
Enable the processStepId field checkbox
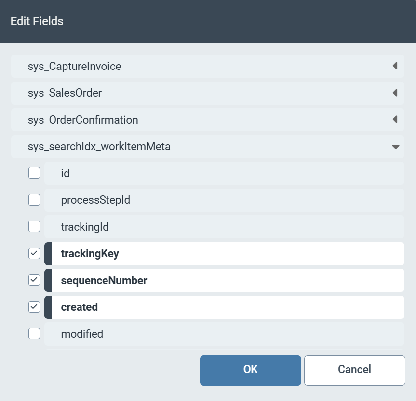(34, 199)
